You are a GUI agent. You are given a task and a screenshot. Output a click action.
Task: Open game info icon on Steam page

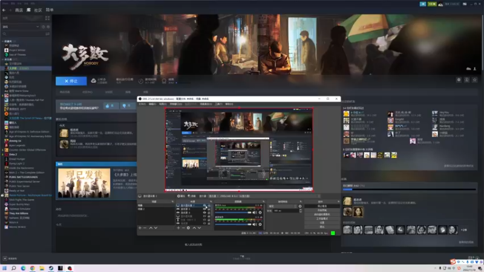tap(466, 80)
